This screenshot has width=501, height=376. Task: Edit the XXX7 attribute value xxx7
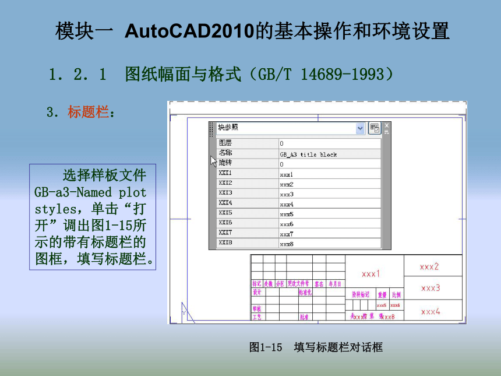point(330,234)
